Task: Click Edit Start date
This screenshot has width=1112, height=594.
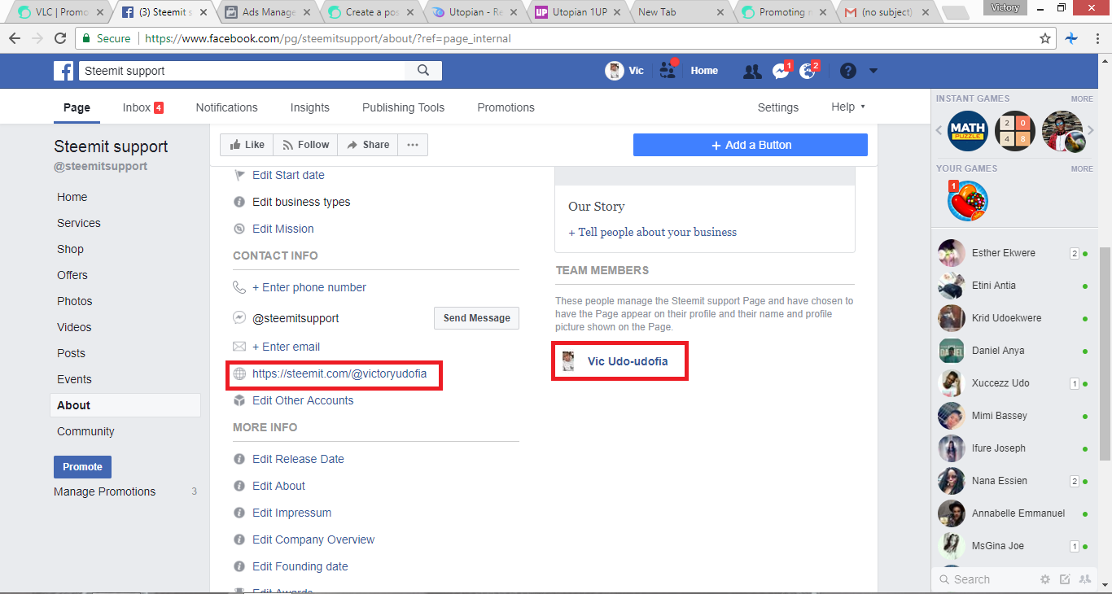Action: [288, 175]
